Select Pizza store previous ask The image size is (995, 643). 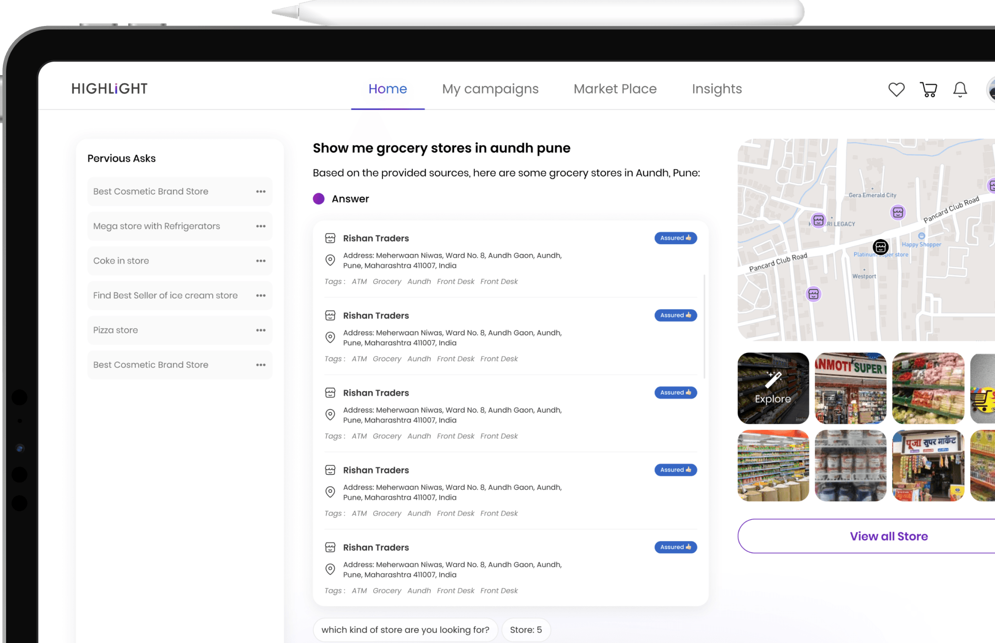[x=180, y=330]
